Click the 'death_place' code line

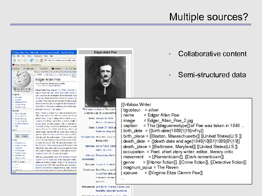click(x=179, y=147)
